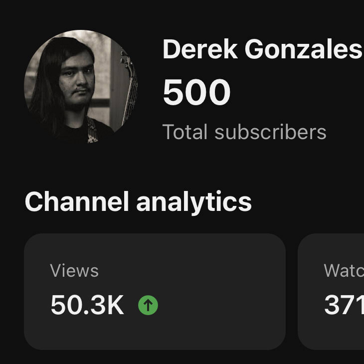Click the empty area inside Views card
Viewport: 364px width, 364px height.
click(x=220, y=292)
